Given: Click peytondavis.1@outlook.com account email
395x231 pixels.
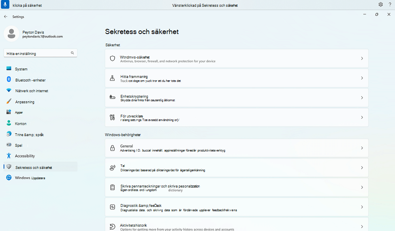Looking at the screenshot, I should click(43, 36).
